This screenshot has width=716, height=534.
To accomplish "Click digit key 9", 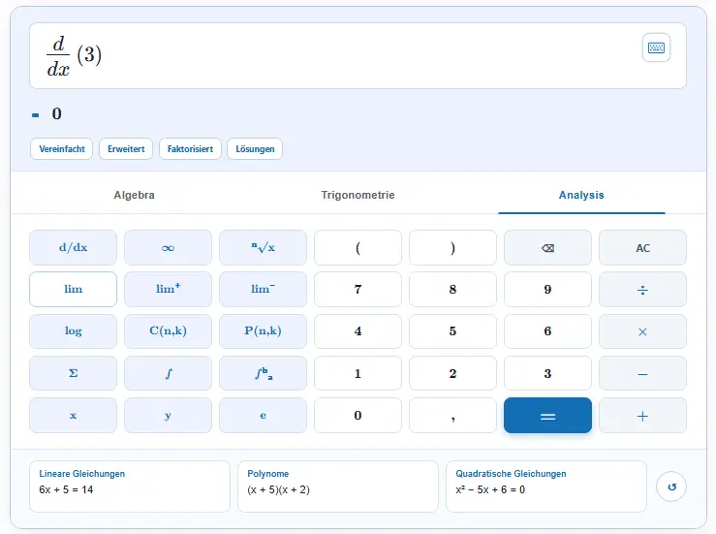I will (547, 289).
